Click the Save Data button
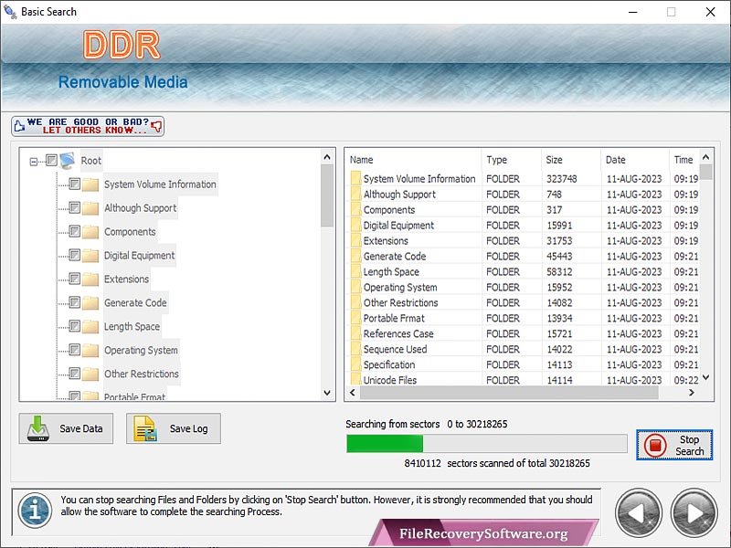731x548 pixels. point(66,428)
